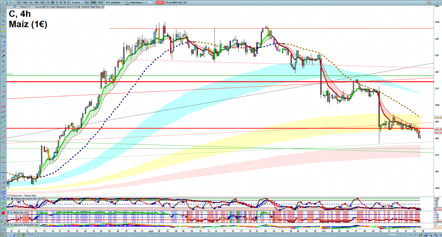
Task: Switch to the 12s timeframe
Action: (x=19, y=2)
